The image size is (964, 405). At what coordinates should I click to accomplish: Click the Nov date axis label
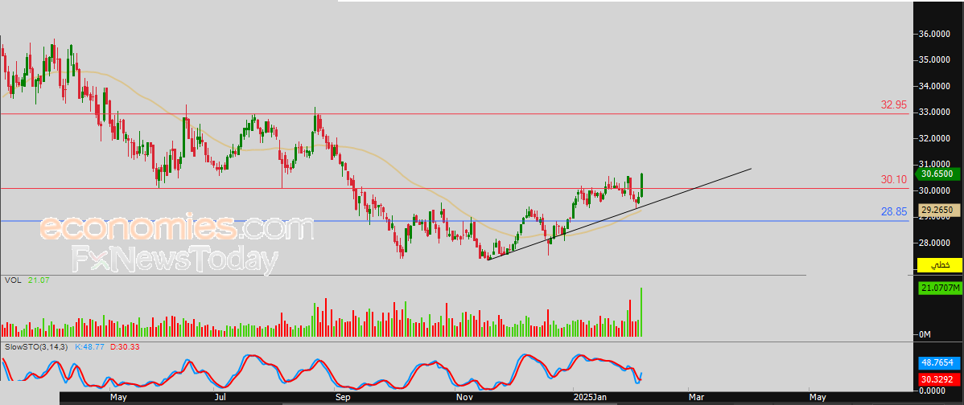(464, 399)
